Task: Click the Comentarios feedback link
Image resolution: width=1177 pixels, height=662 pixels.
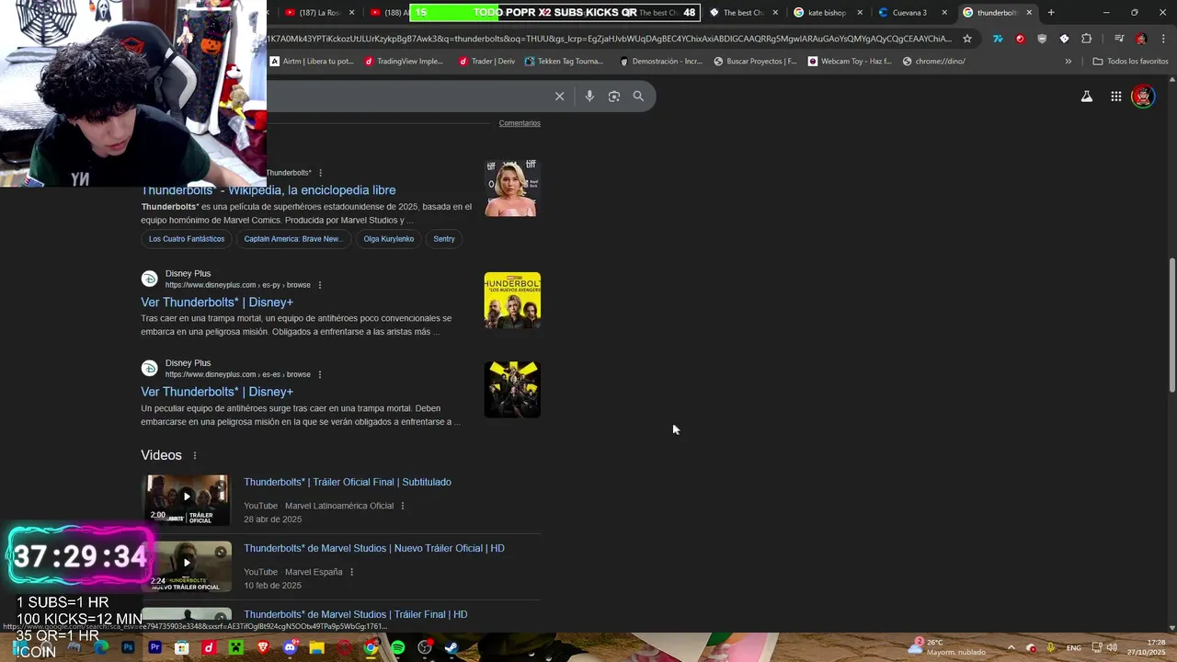Action: coord(520,123)
